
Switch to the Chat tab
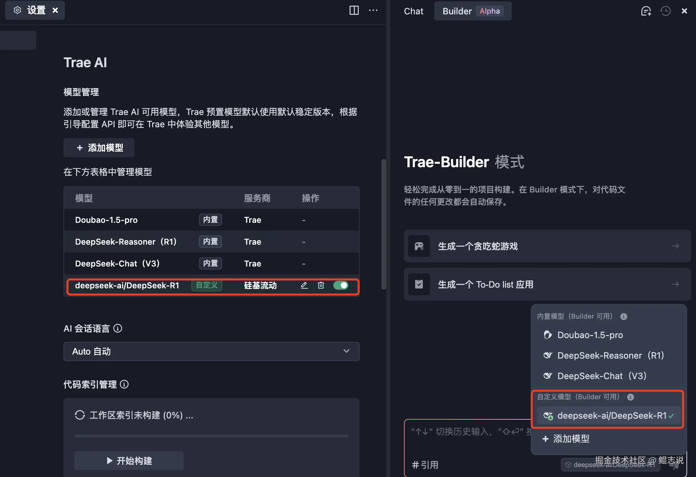coord(413,11)
